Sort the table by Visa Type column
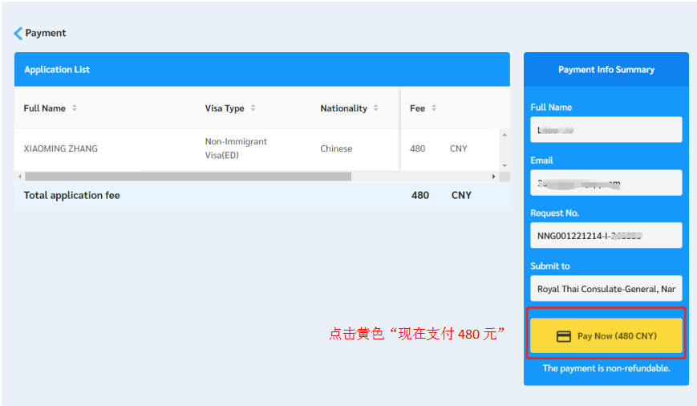The image size is (697, 406). point(253,108)
